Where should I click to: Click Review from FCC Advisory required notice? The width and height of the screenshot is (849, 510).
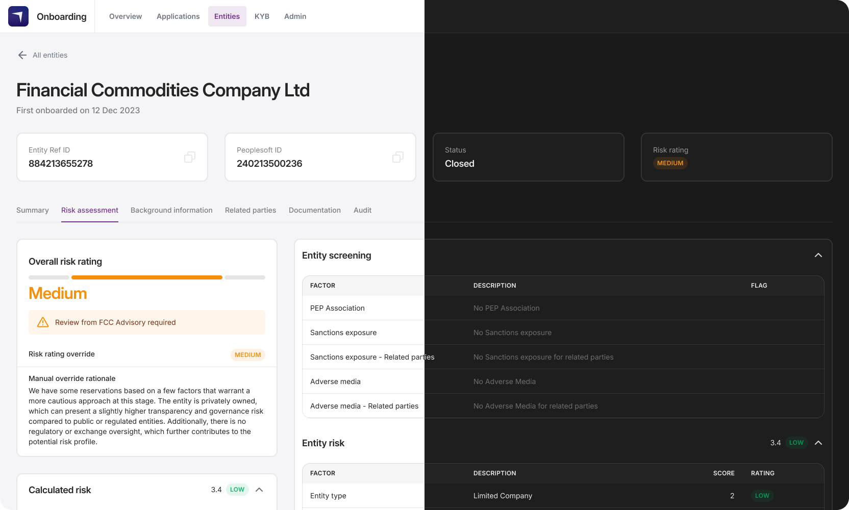(147, 322)
